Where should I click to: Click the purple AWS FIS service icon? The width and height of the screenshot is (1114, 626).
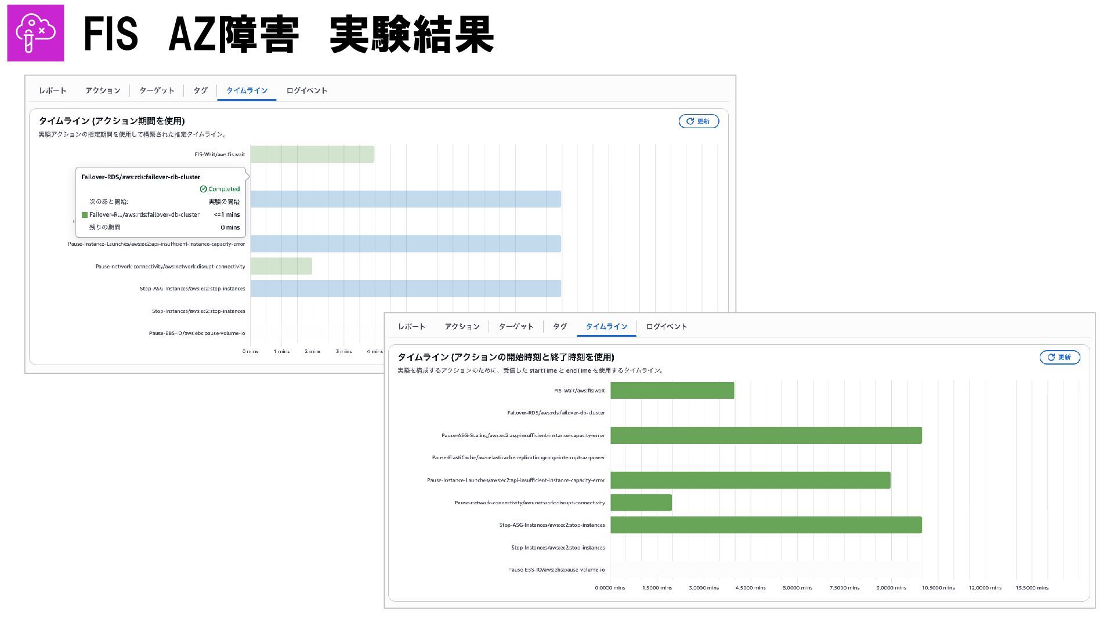[35, 33]
